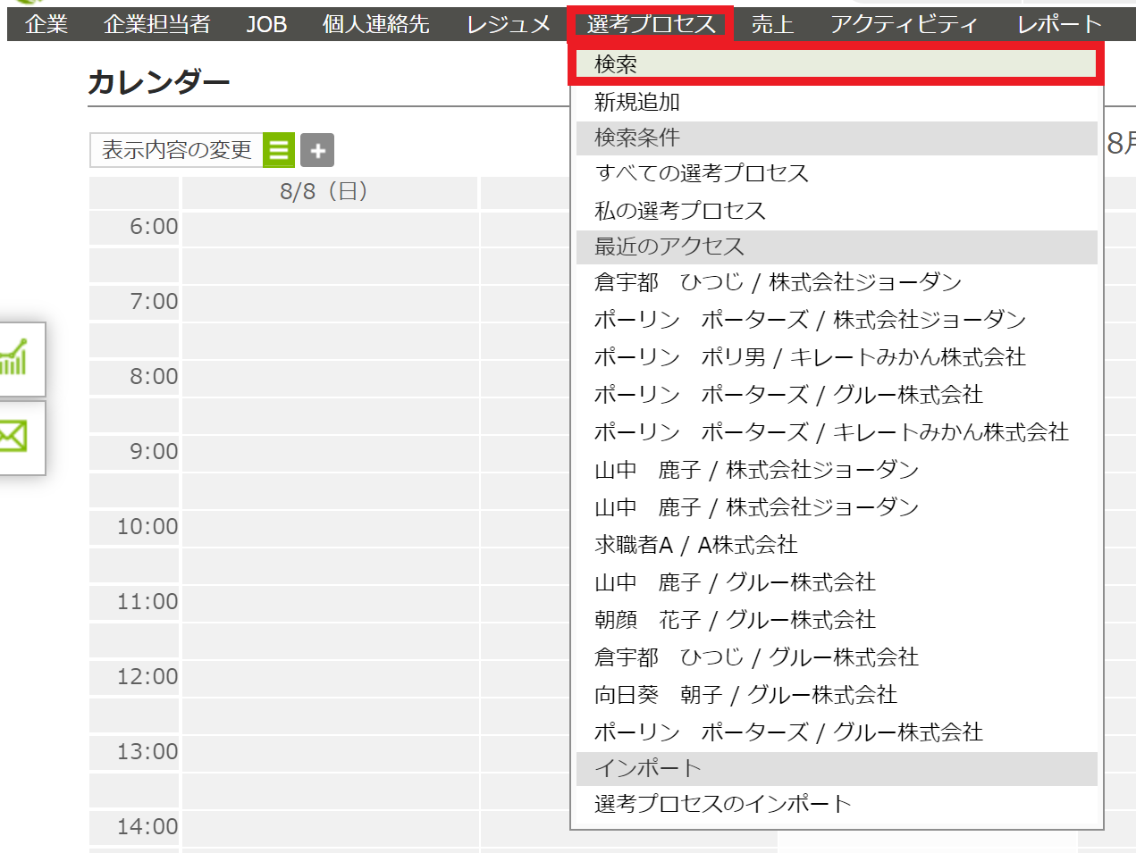Open 私の選考プロセス filter
The height and width of the screenshot is (853, 1136).
click(680, 211)
